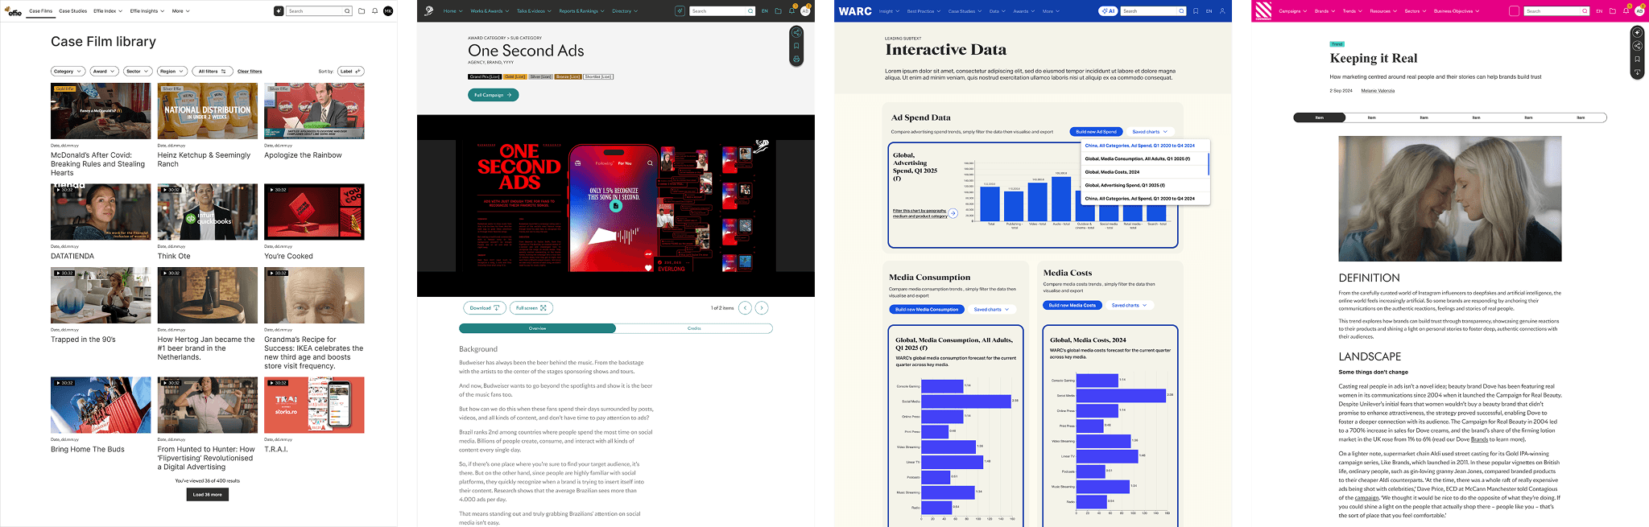1649x527 pixels.
Task: Click the Melanie Valenzia author link
Action: (1378, 91)
